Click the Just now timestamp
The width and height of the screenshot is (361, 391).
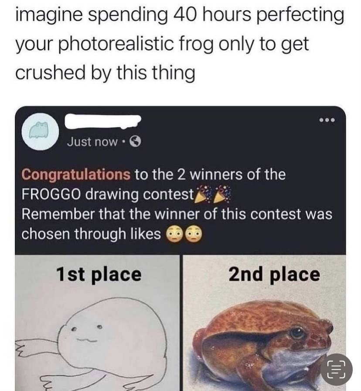(x=92, y=142)
